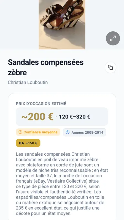
Task: Tap the Confiance moyenne badge
Action: coord(38,132)
